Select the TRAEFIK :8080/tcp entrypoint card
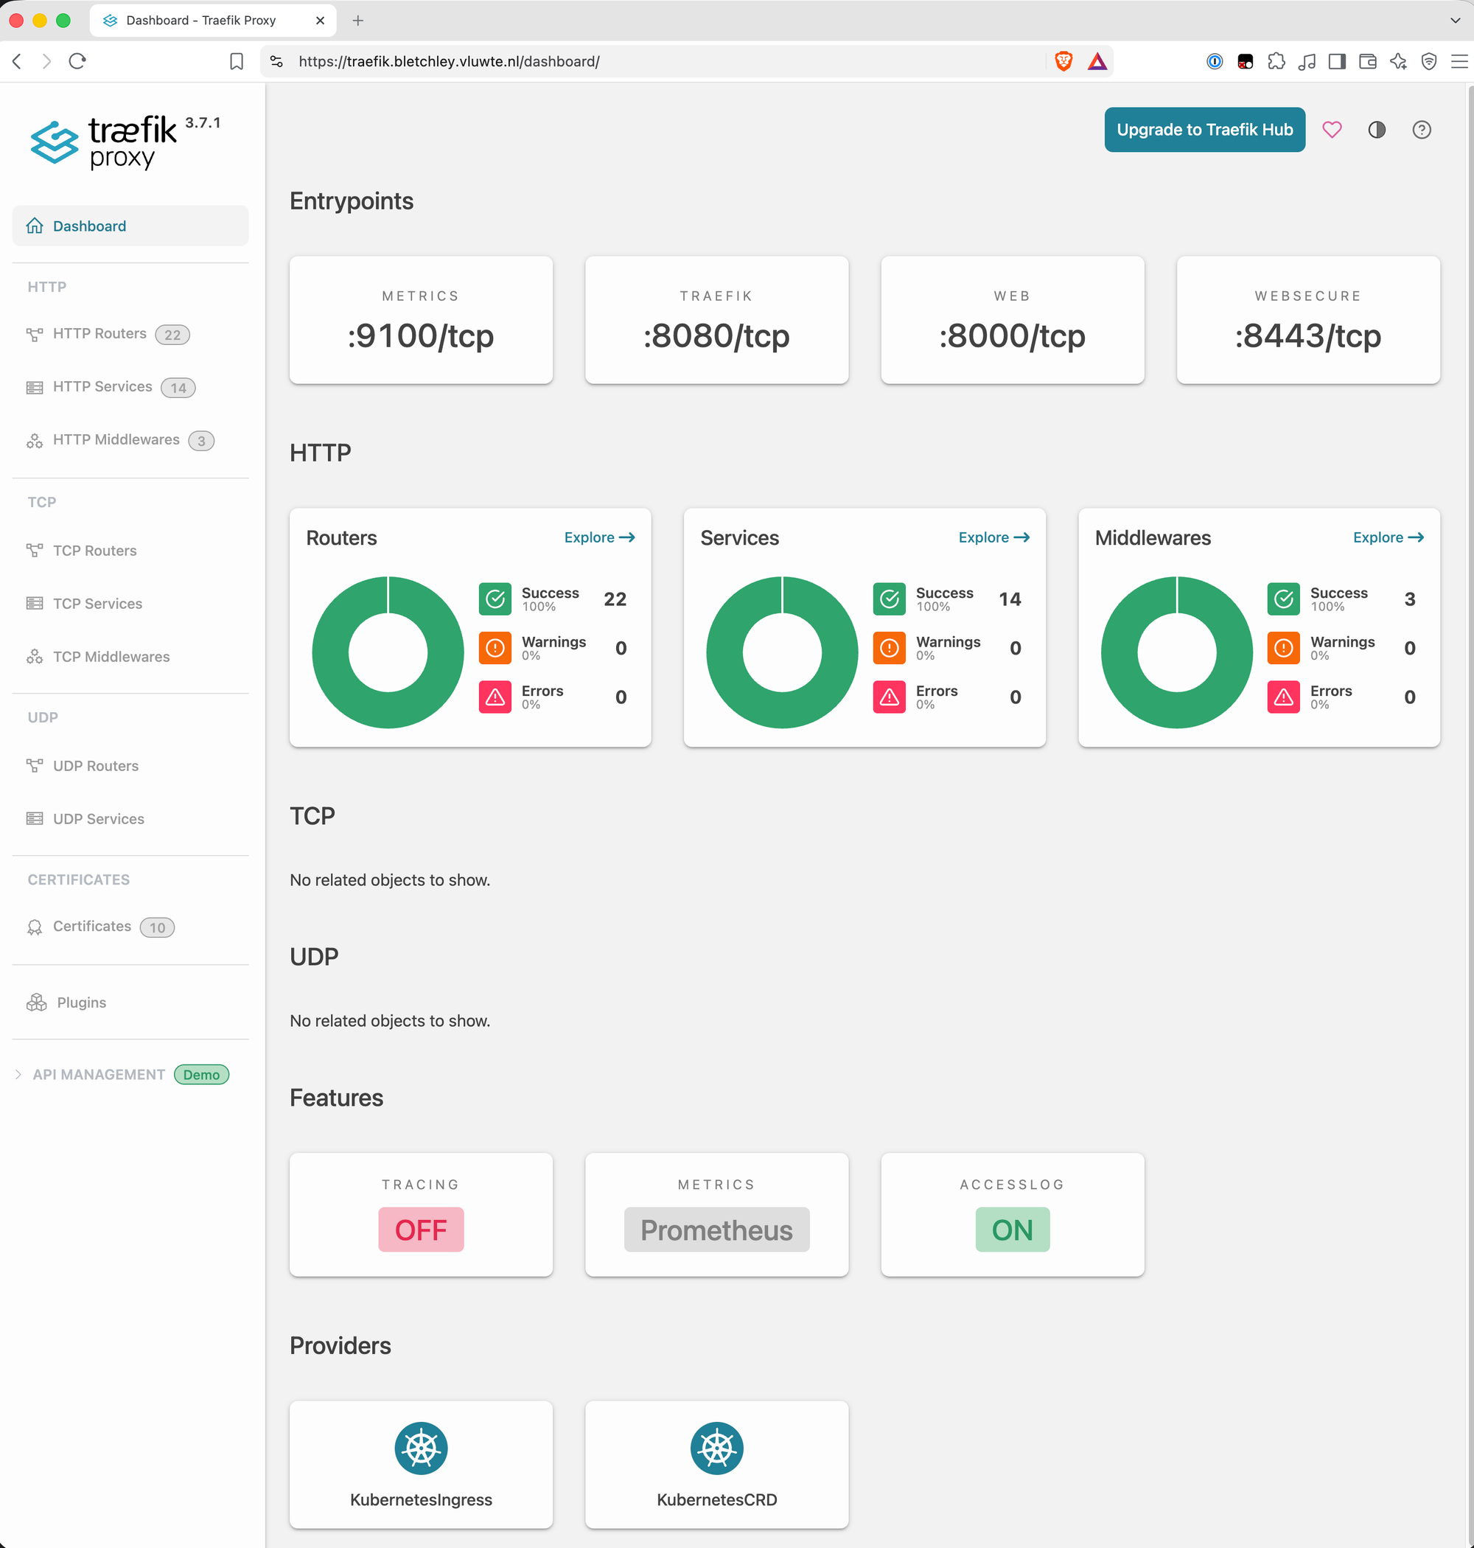Screen dimensions: 1474x1548 pos(716,320)
